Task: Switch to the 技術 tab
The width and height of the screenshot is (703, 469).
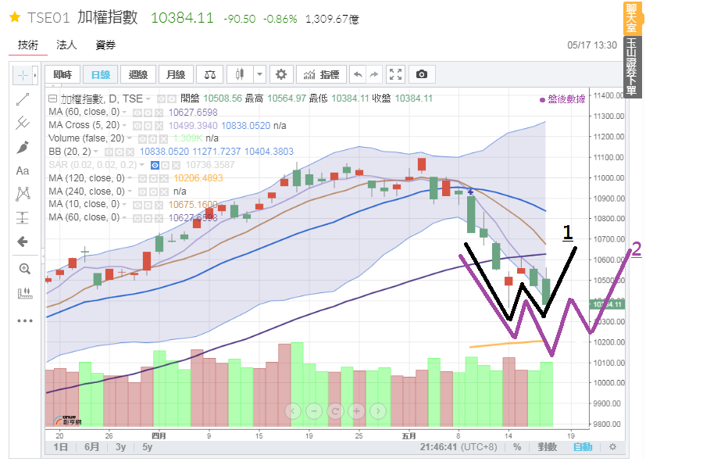Action: pos(28,45)
